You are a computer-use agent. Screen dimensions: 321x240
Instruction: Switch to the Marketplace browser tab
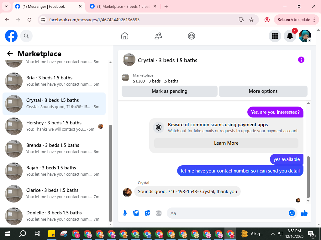tap(123, 7)
